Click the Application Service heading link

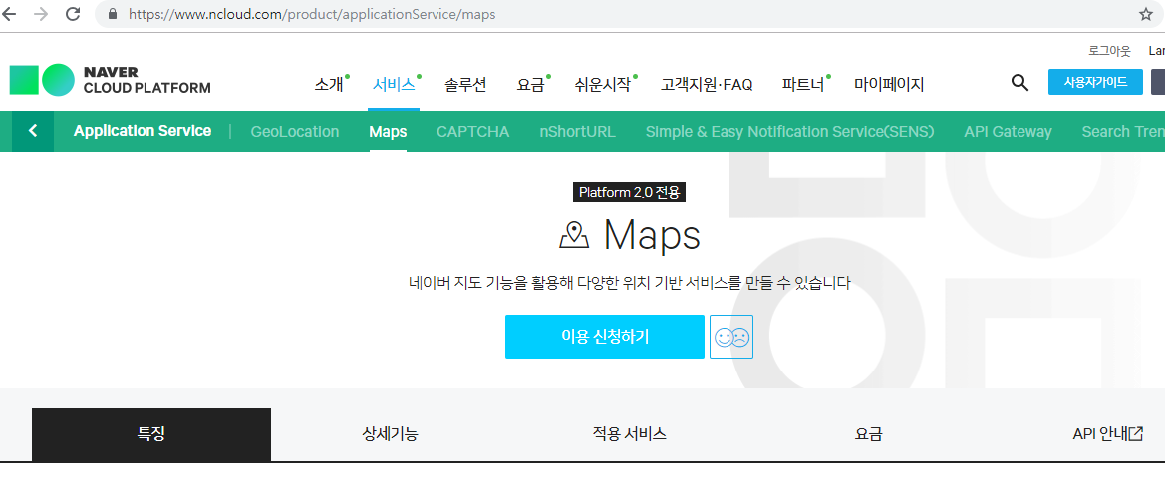coord(143,131)
